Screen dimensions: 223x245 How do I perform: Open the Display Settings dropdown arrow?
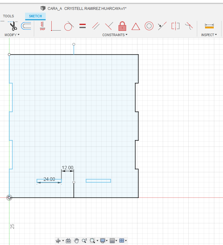point(107,241)
